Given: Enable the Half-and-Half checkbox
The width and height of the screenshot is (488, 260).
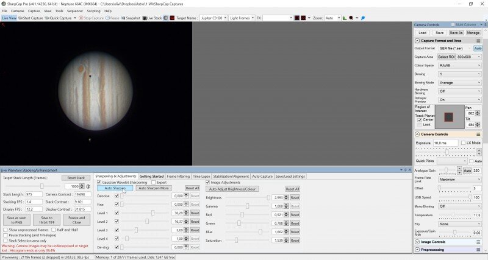Looking at the screenshot, I should coord(54,230).
